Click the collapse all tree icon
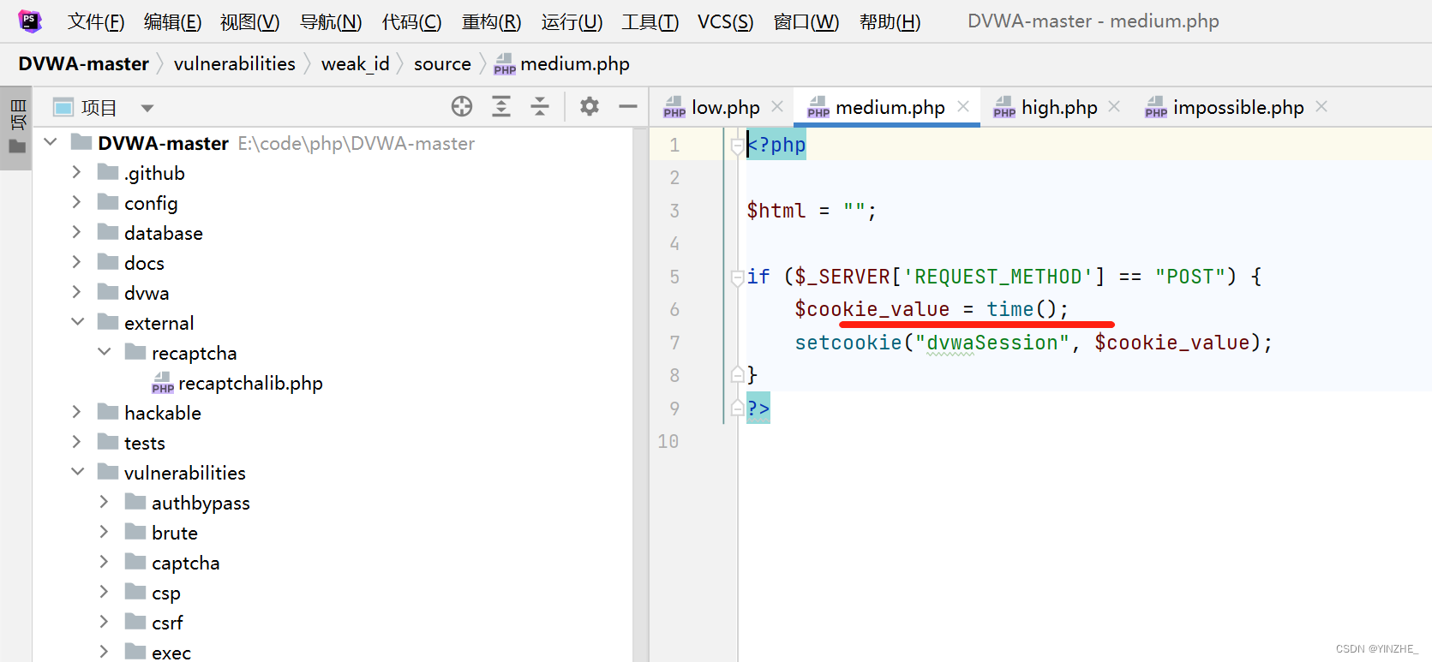1432x662 pixels. point(540,106)
